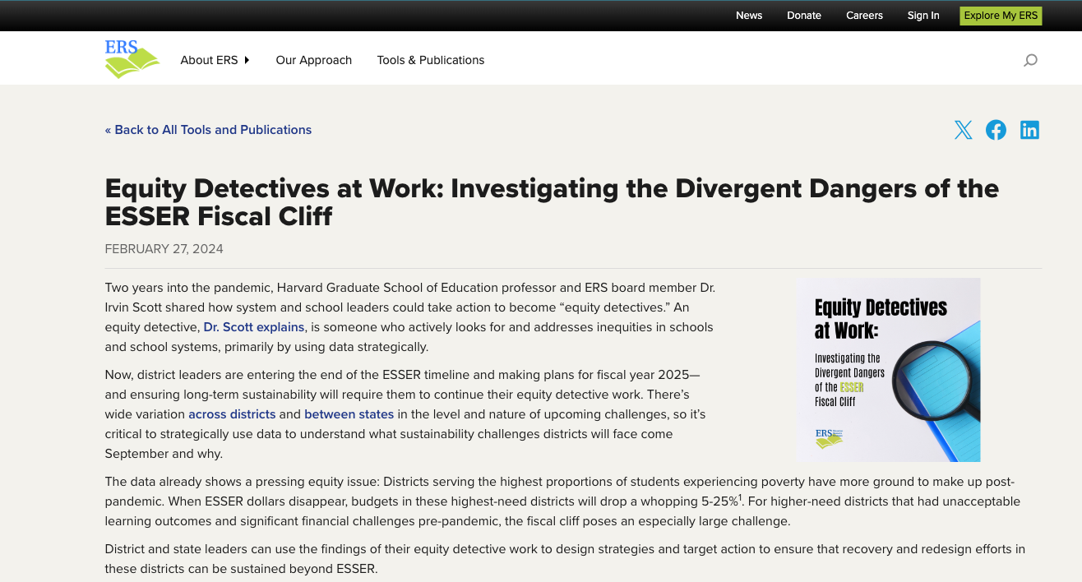Image resolution: width=1082 pixels, height=582 pixels.
Task: Share the article on LinkedIn
Action: point(1029,129)
